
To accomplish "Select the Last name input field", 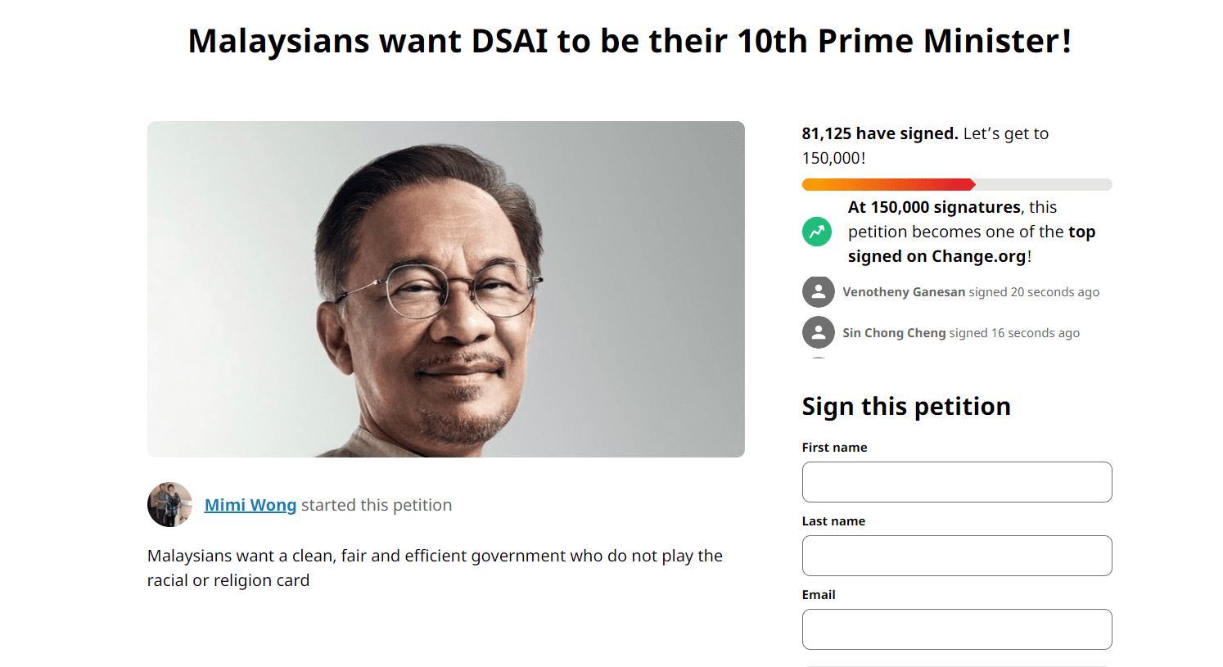I will pyautogui.click(x=956, y=556).
